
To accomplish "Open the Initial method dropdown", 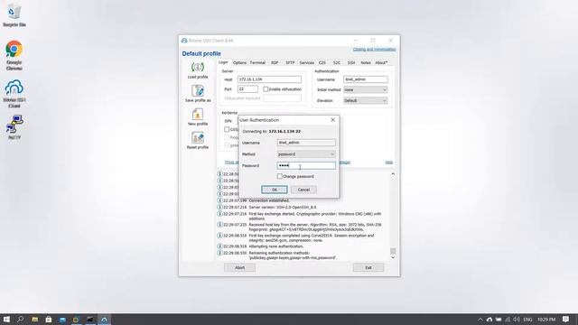I will click(x=365, y=90).
